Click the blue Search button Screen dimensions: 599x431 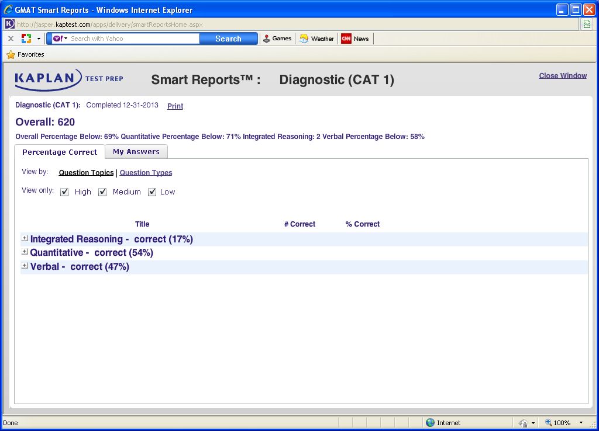click(229, 39)
